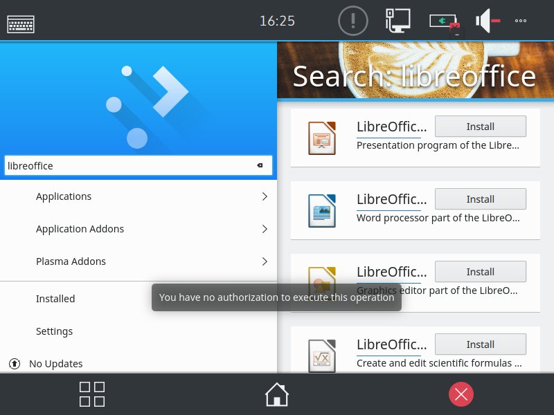Screen dimensions: 554x415
Task: Install the word processor application
Action: 480,199
